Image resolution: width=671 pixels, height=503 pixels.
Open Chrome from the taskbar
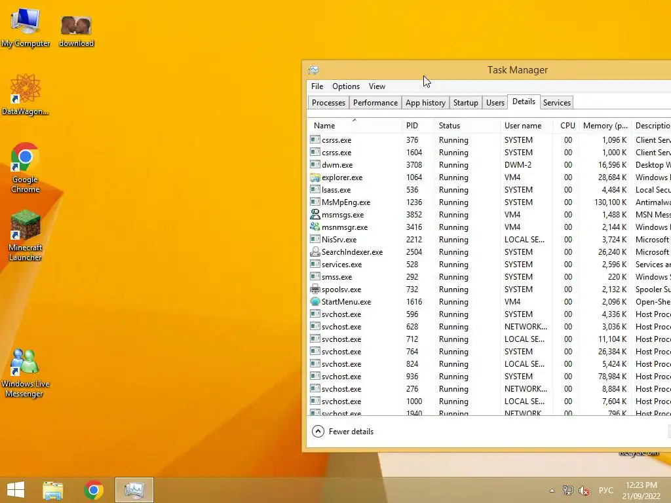pos(94,490)
